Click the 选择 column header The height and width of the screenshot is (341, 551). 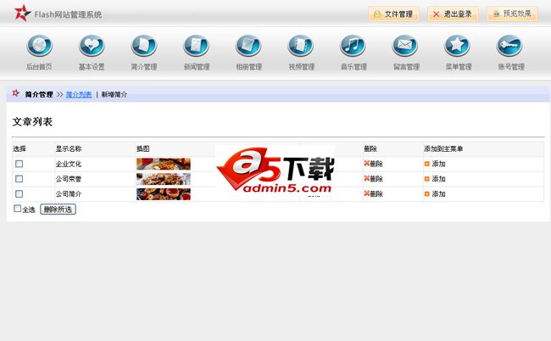19,148
